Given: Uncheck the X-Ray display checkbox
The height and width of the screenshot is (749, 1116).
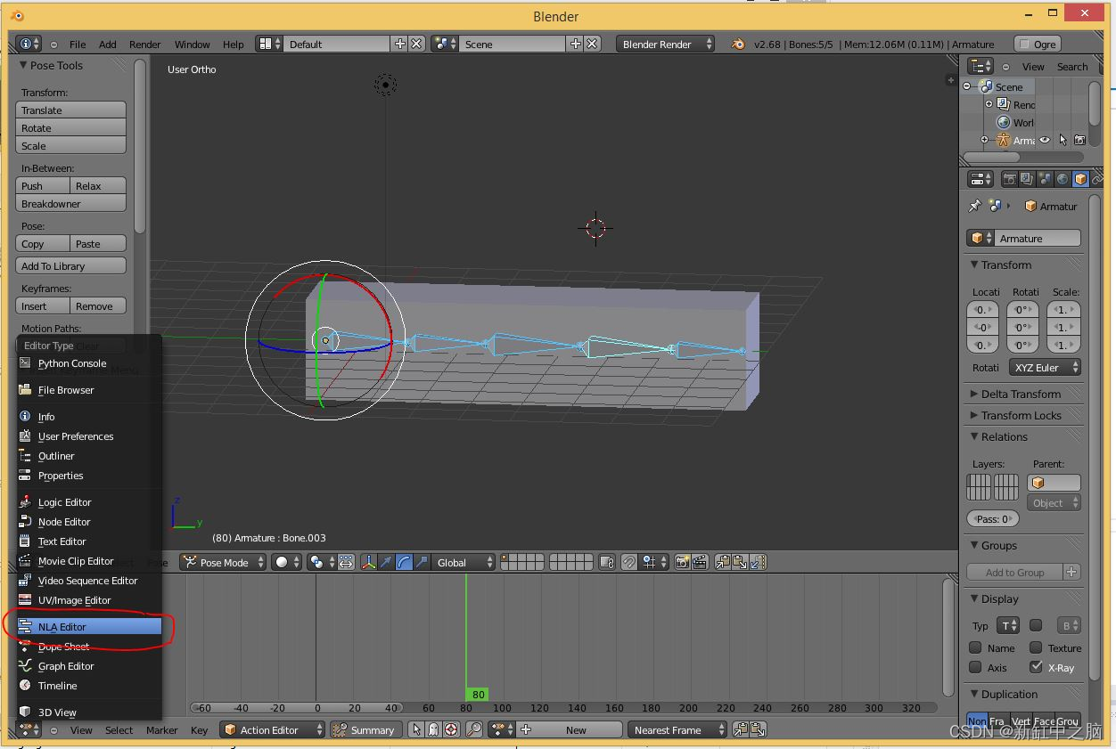Looking at the screenshot, I should tap(1036, 667).
